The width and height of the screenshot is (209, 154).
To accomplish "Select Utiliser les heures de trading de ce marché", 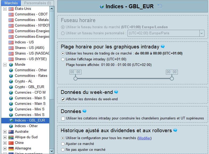I will click(63, 53).
